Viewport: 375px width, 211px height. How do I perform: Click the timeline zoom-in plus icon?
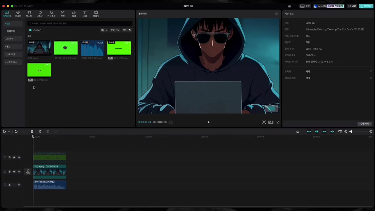click(371, 132)
